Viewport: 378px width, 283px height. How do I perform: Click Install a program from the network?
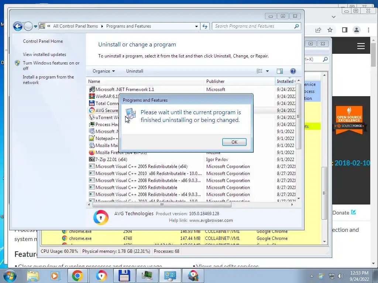point(48,80)
